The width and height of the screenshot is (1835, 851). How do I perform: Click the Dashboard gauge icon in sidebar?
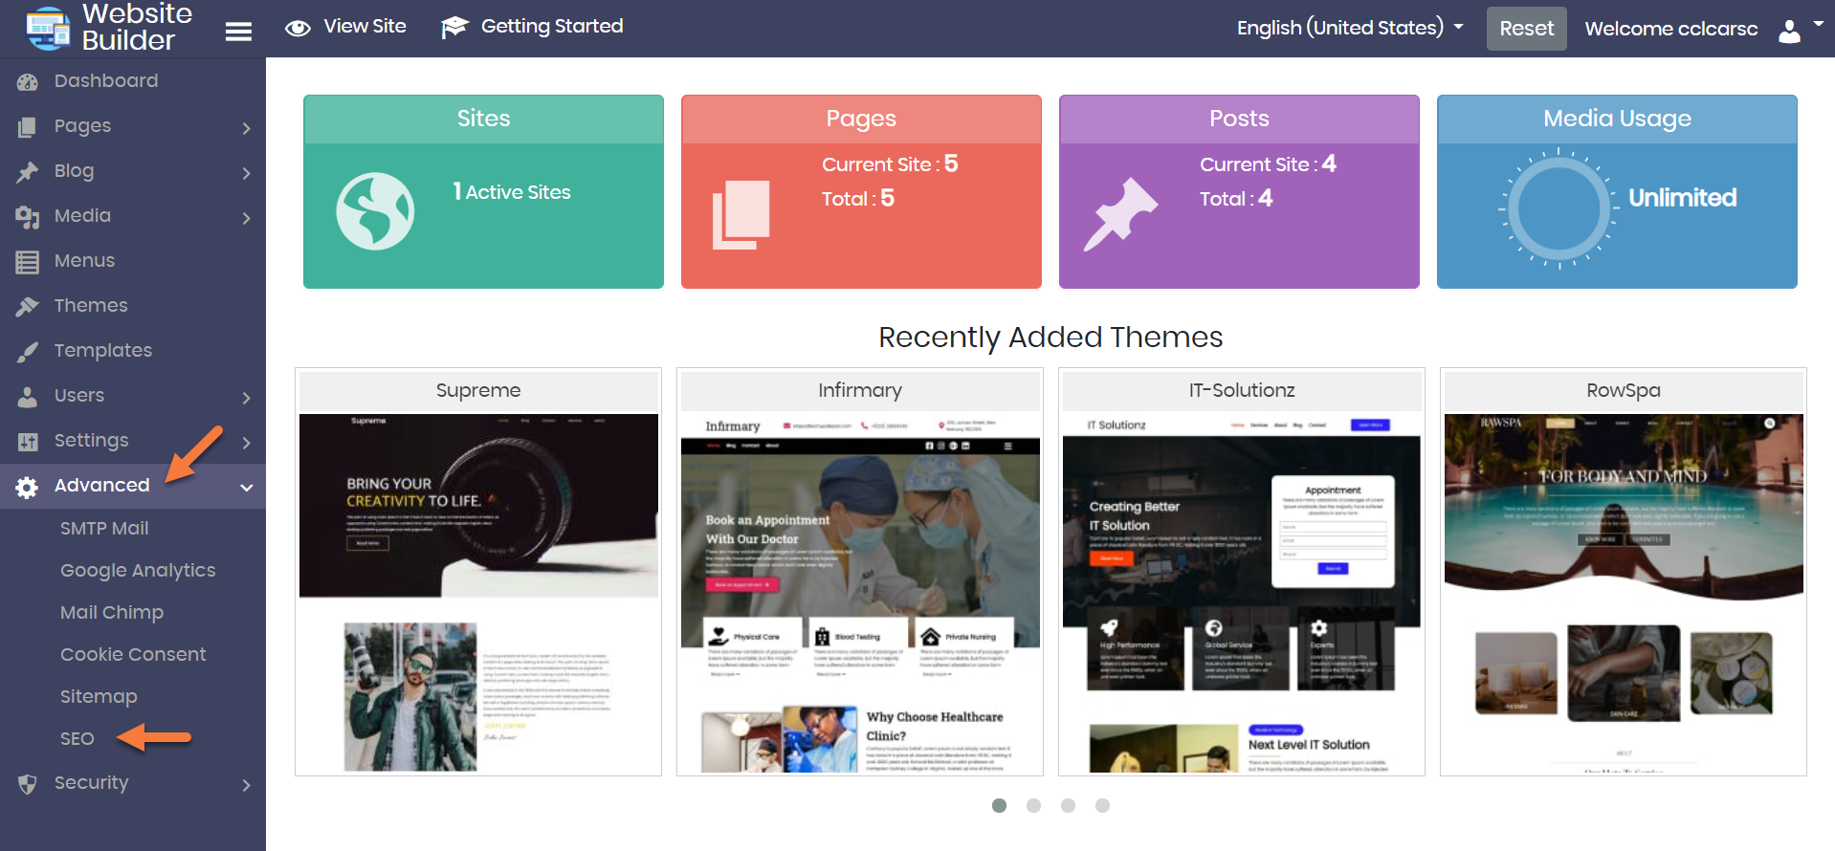(28, 82)
